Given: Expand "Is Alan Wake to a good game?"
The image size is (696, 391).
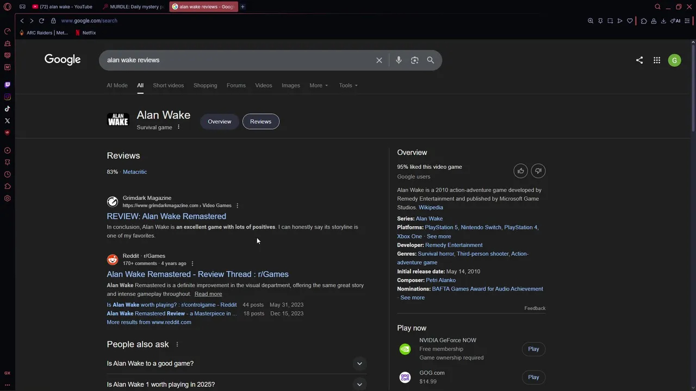Looking at the screenshot, I should (237, 363).
